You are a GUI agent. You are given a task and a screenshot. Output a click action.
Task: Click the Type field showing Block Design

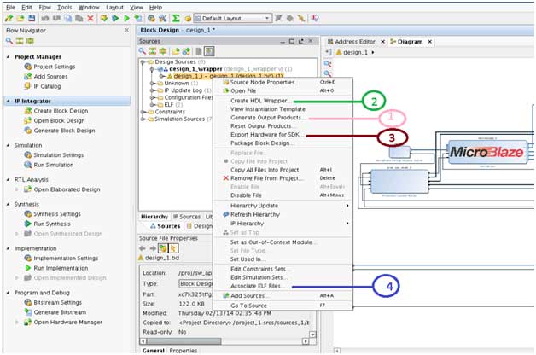[196, 284]
